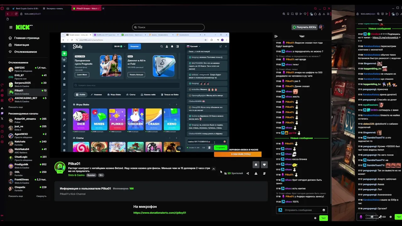Click the Лобби tab in streamed Stake page
This screenshot has width=402, height=226.
(81, 94)
